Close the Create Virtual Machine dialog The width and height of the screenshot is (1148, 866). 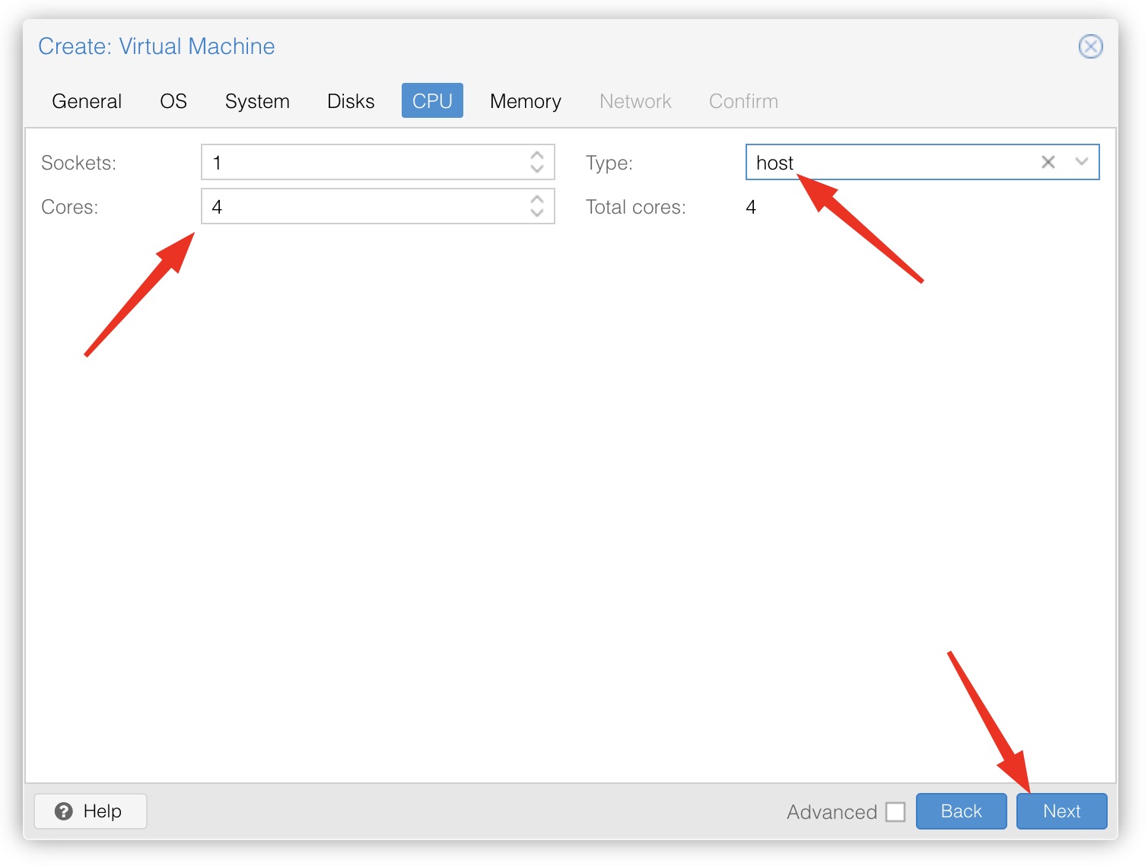coord(1090,46)
